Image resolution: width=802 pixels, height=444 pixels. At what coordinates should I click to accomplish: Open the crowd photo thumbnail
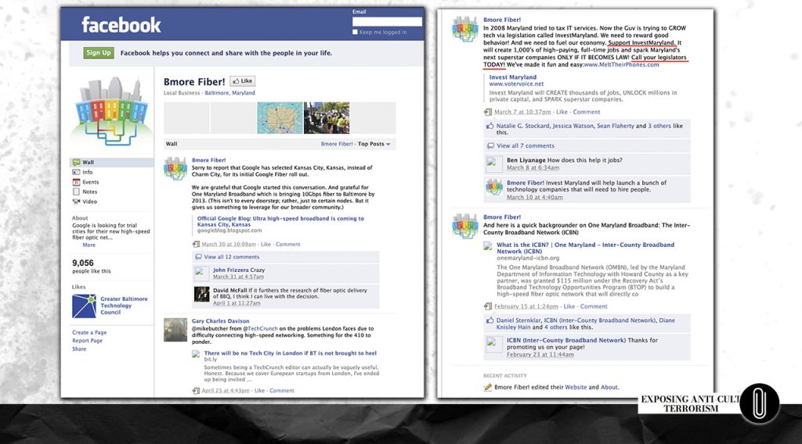pyautogui.click(x=327, y=118)
